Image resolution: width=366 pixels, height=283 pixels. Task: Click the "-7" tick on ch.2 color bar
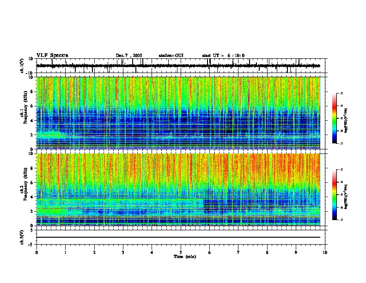(x=341, y=220)
